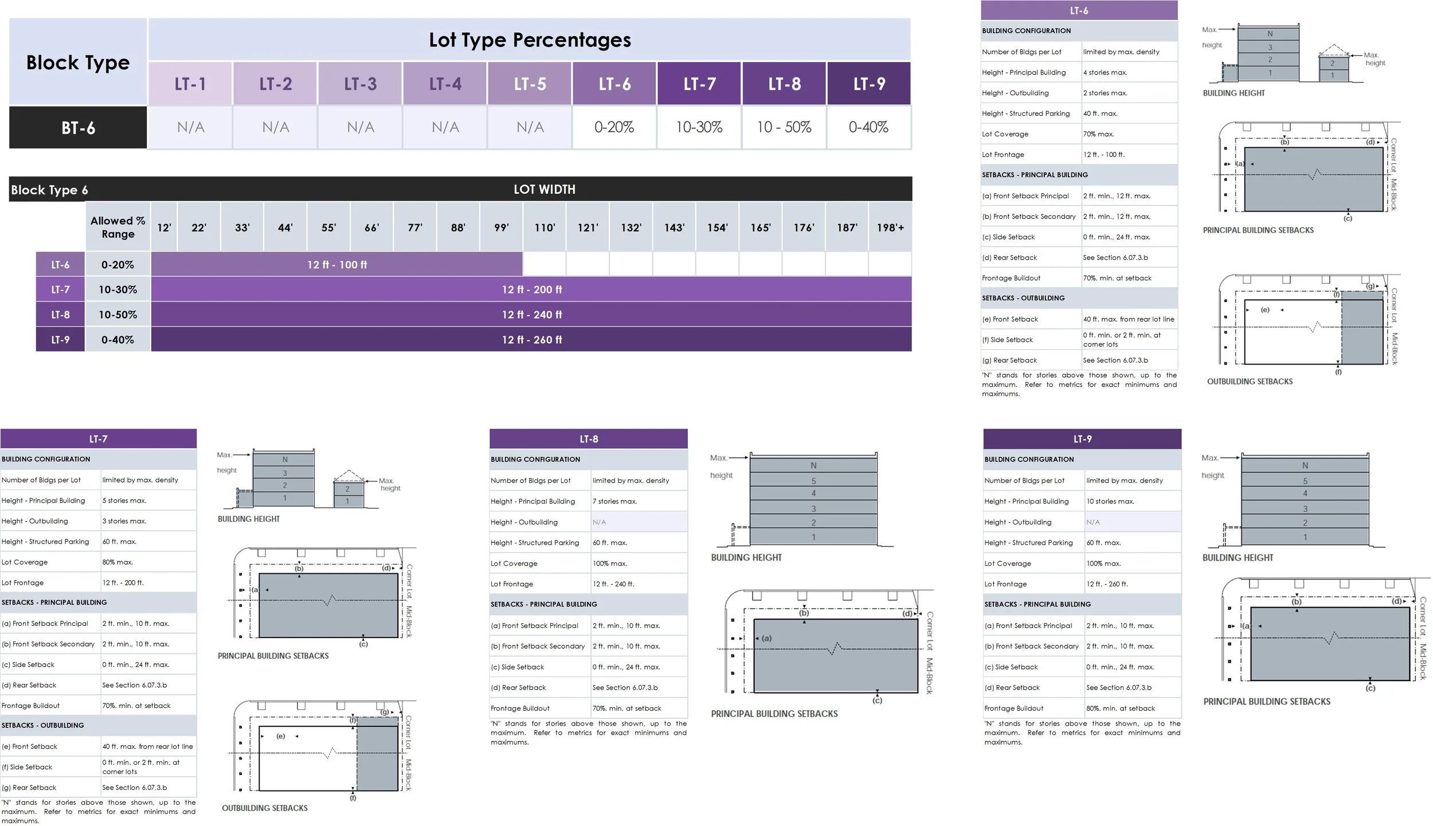
Task: Click the 10 - 50% cell under LT-8
Action: pyautogui.click(x=784, y=127)
